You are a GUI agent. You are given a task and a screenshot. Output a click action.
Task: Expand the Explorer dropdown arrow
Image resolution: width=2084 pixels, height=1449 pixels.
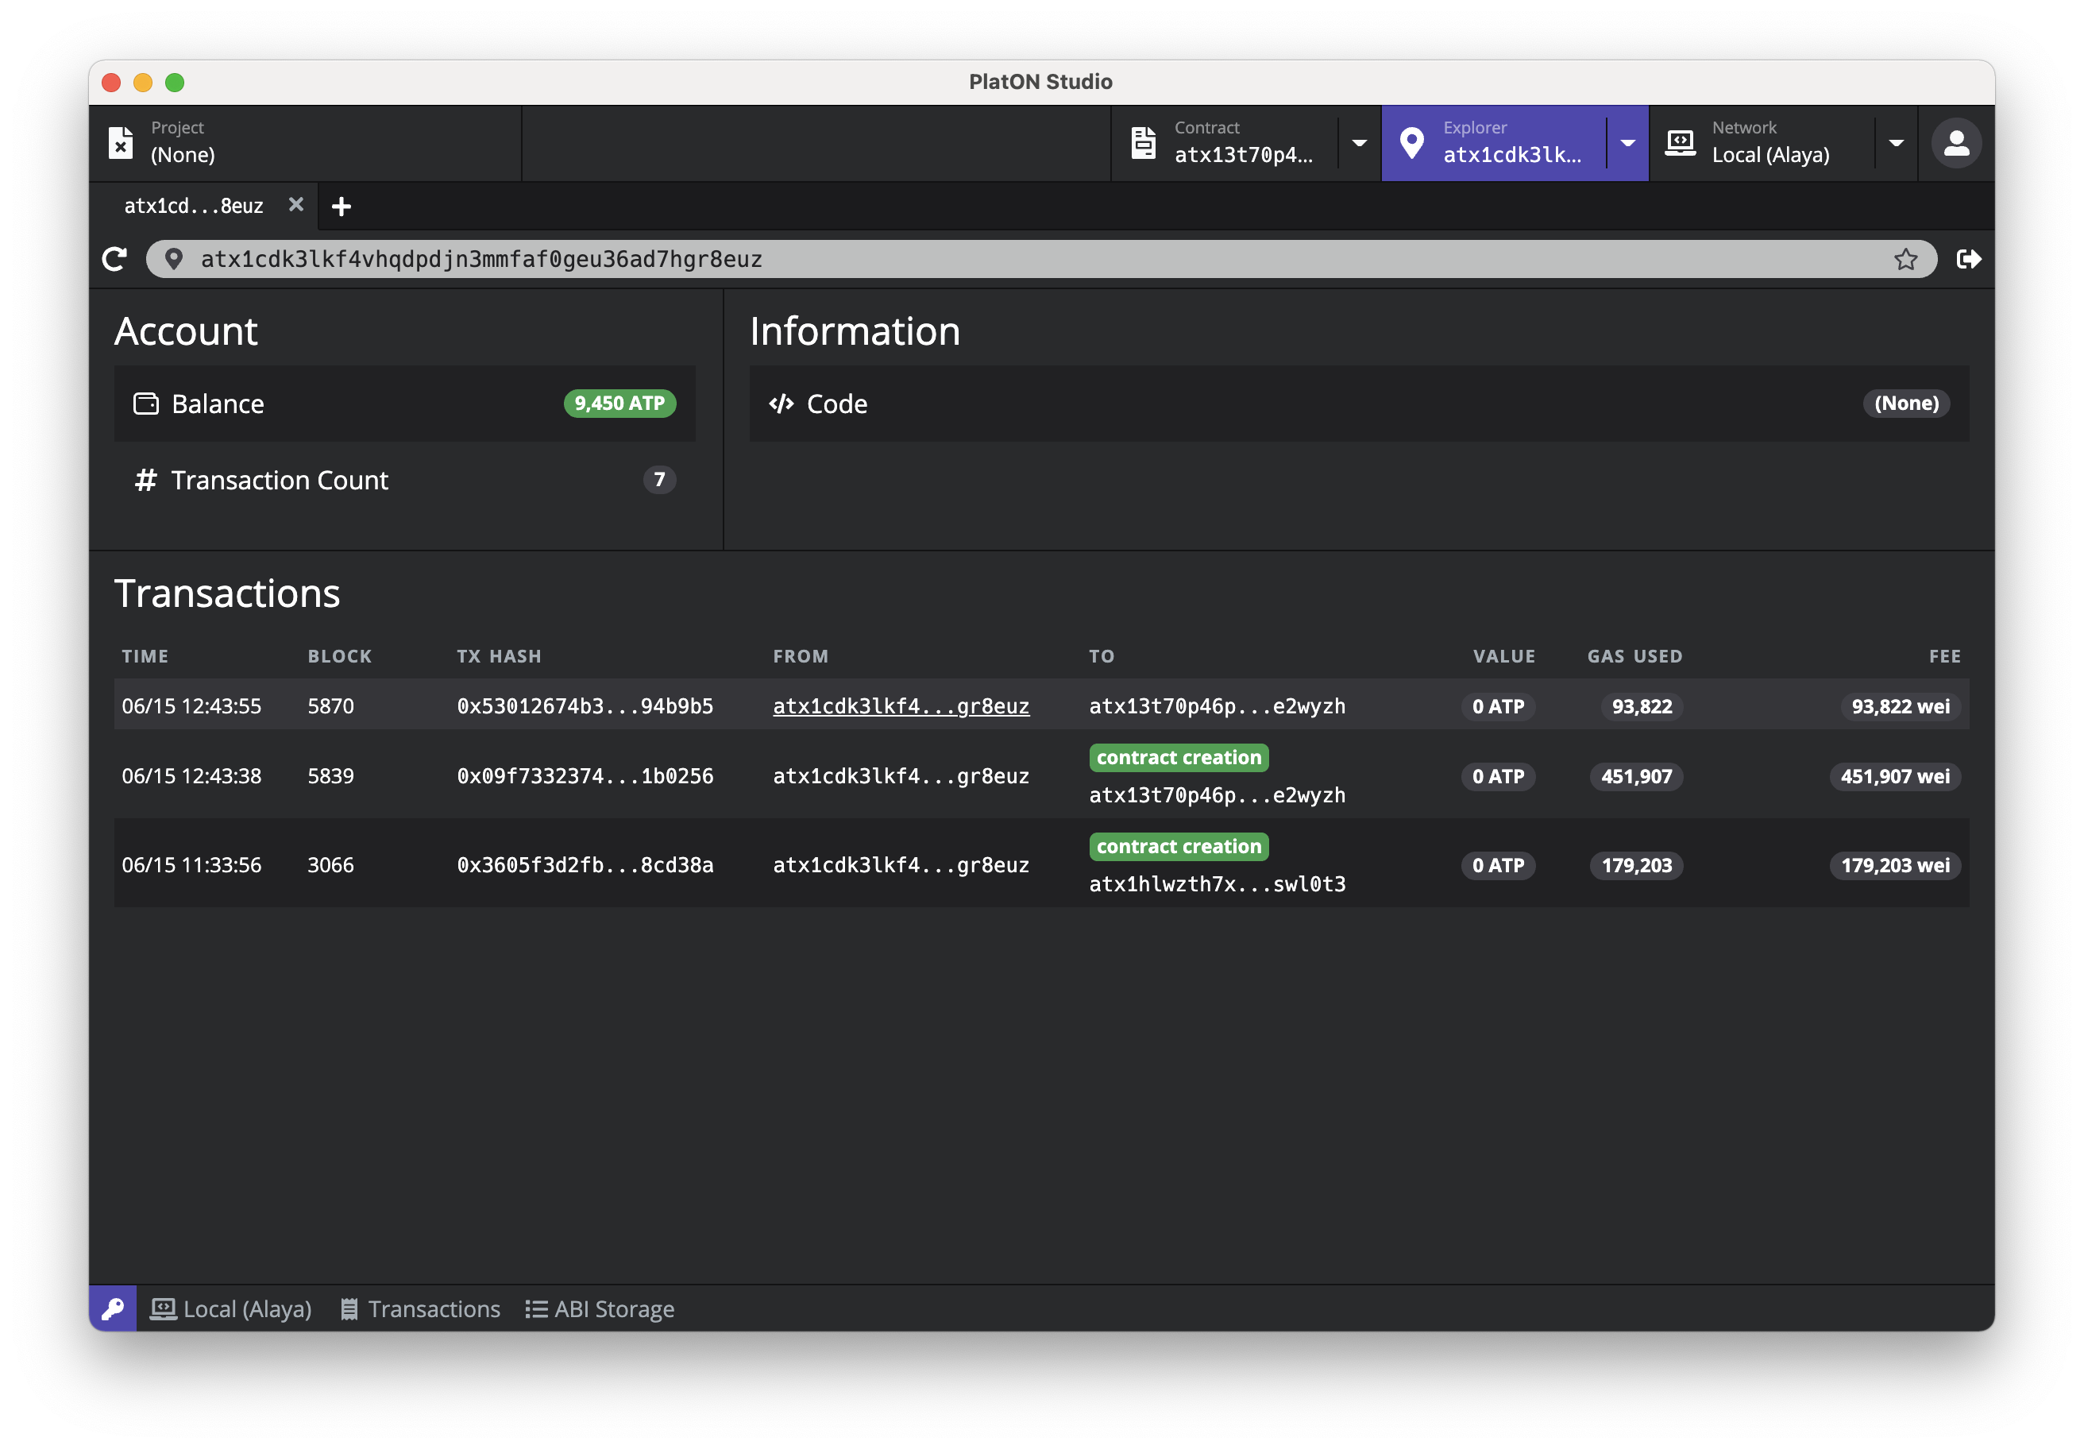coord(1627,144)
